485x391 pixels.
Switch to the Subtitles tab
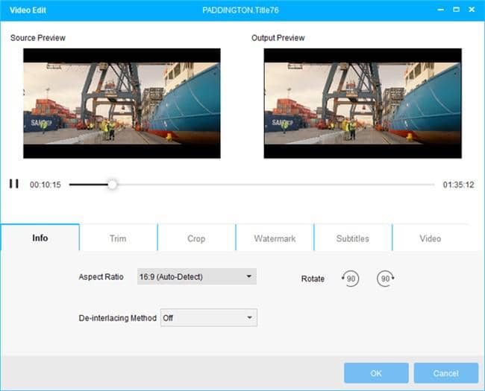(x=353, y=238)
